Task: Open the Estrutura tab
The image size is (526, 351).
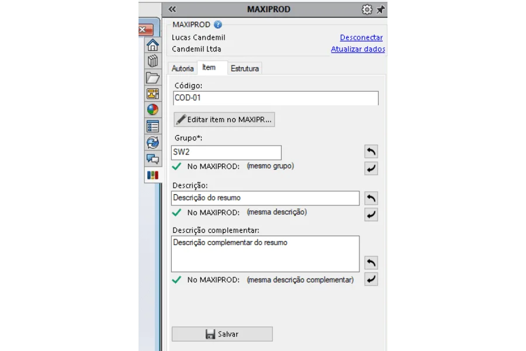Action: [x=244, y=68]
